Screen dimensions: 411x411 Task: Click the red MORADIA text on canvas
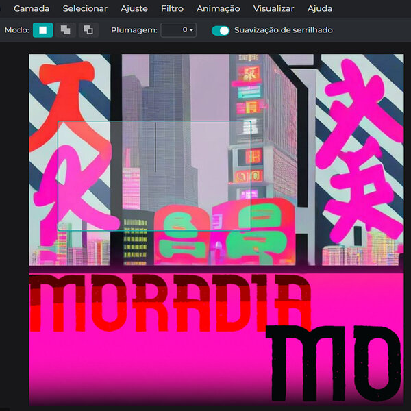(x=170, y=303)
